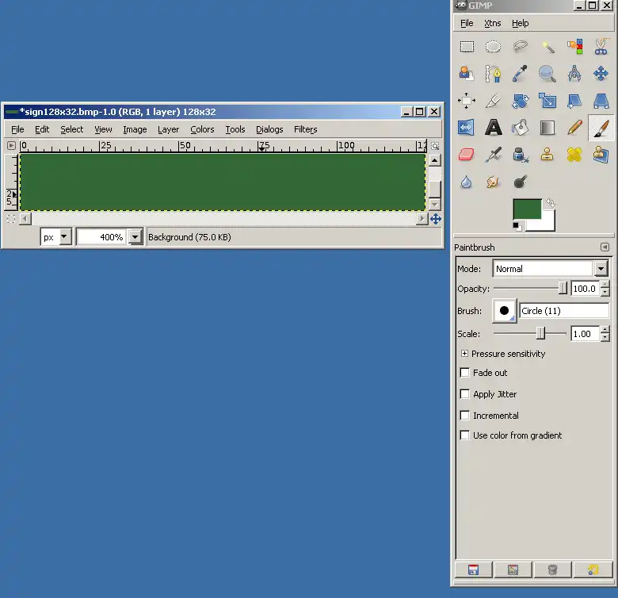Choose the Bucket Fill tool
618x598 pixels.
tap(520, 127)
